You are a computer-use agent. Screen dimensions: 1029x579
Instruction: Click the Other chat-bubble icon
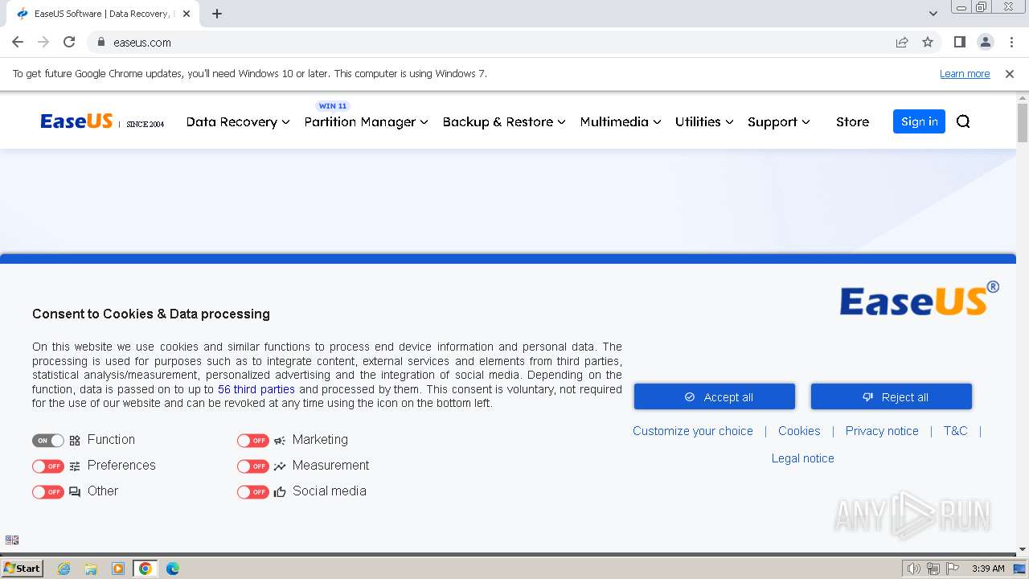(75, 492)
